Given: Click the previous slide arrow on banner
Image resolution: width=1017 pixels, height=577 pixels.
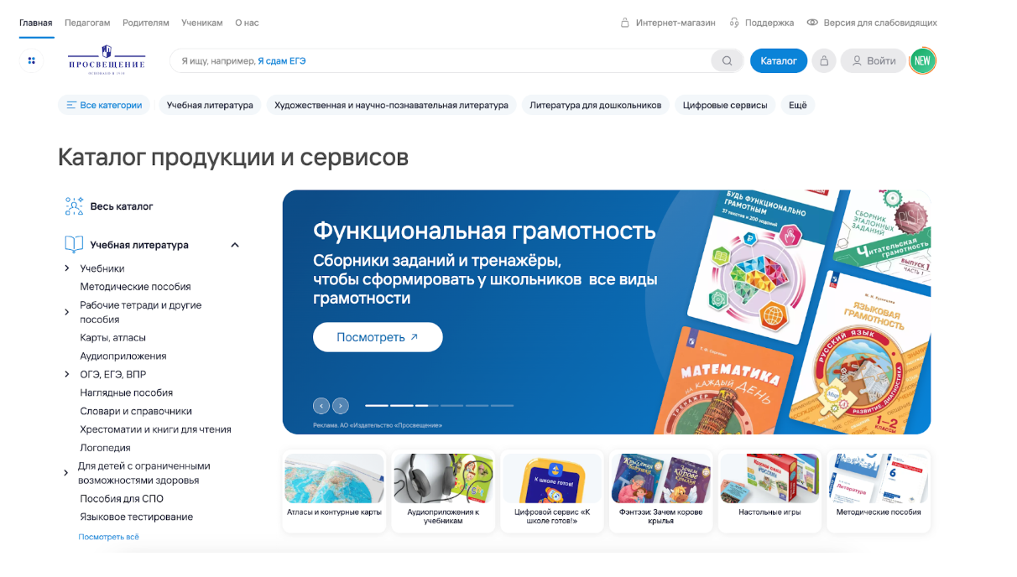Looking at the screenshot, I should coord(321,406).
